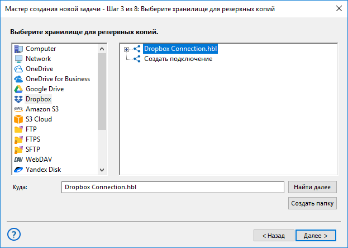Open help with the question mark icon

point(14,235)
